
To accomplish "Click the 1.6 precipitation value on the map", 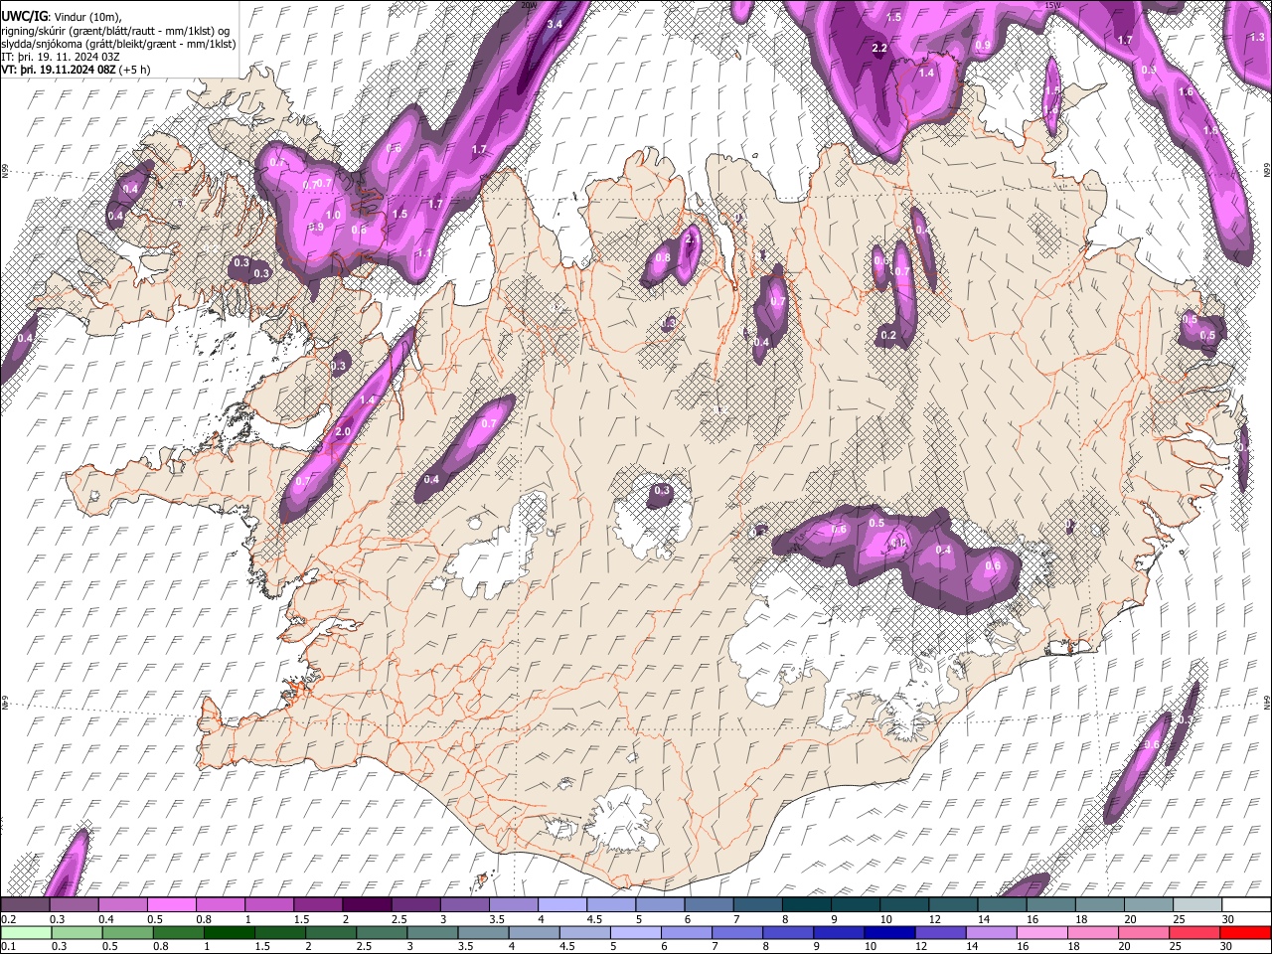I will (x=1186, y=91).
